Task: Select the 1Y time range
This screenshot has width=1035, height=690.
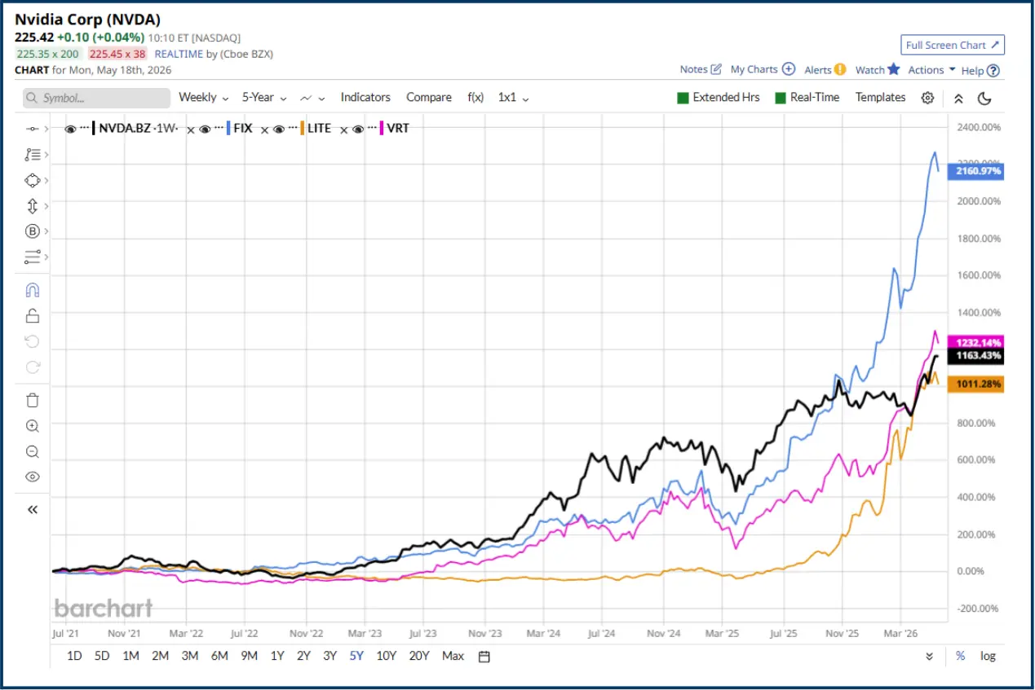Action: (x=277, y=656)
